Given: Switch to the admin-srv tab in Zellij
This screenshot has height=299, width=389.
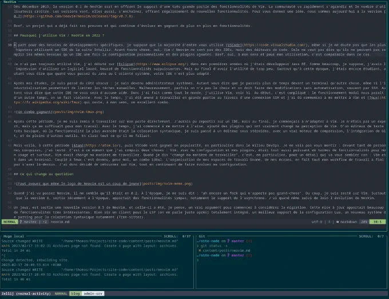Looking at the screenshot, I should coord(93,293).
